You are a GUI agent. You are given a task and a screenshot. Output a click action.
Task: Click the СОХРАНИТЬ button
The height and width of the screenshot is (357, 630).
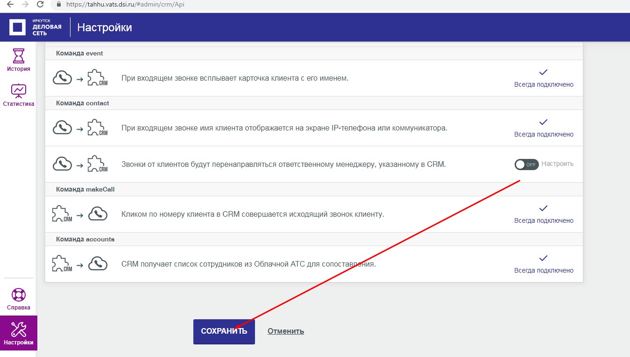(x=224, y=331)
